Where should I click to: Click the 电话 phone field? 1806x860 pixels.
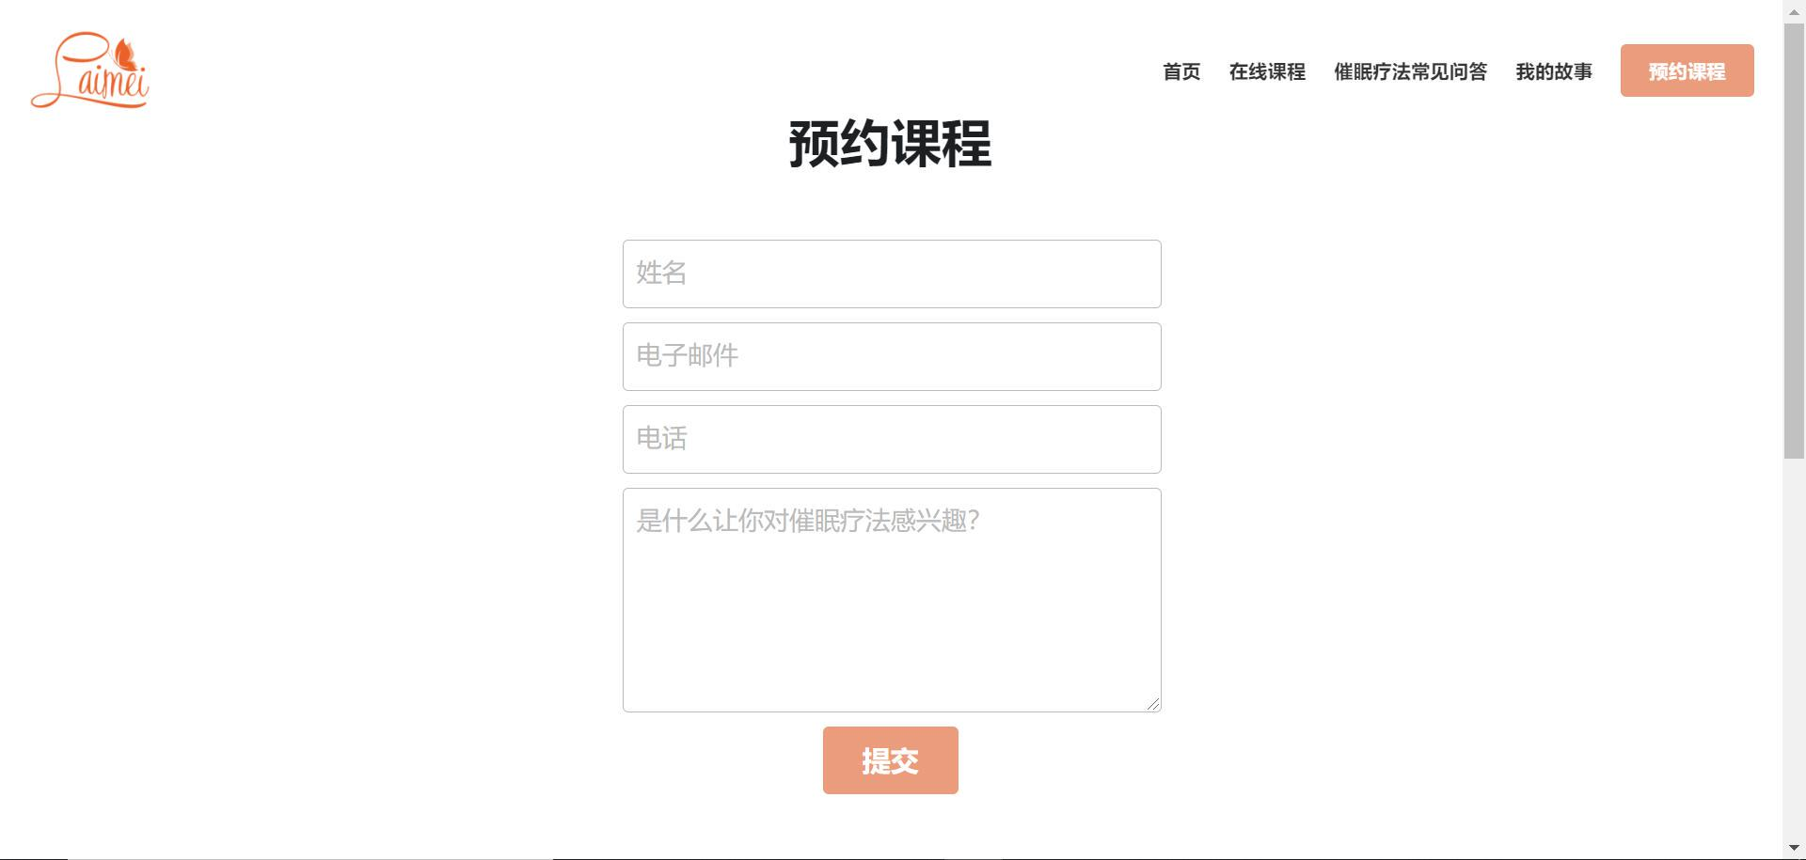(x=891, y=439)
